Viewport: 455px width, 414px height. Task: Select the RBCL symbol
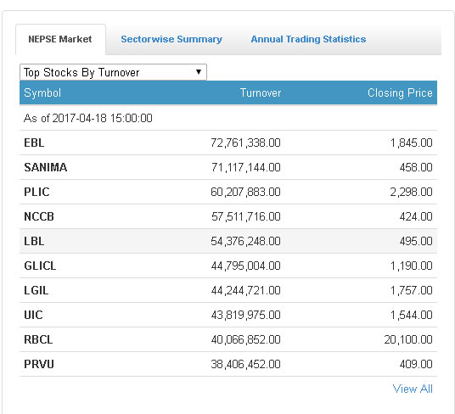[38, 339]
